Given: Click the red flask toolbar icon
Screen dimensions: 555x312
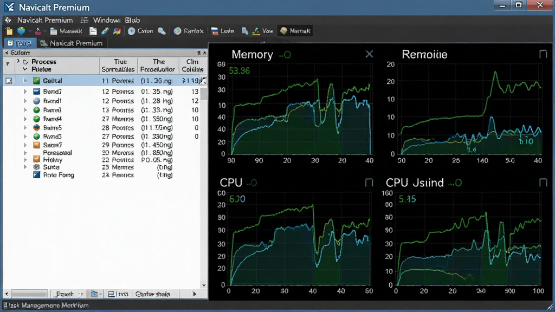Looking at the screenshot, I should [x=38, y=31].
